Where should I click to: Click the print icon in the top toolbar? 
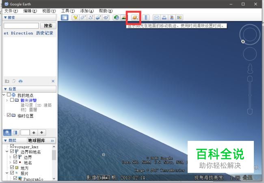(x=164, y=17)
